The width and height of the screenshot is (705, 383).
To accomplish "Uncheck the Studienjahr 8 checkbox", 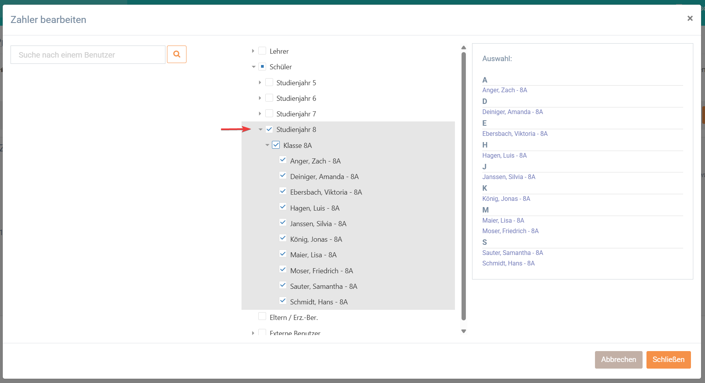I will point(269,129).
